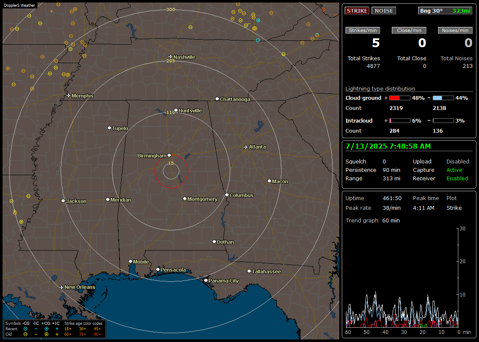Click the Peak rate value 38/min

[392, 208]
